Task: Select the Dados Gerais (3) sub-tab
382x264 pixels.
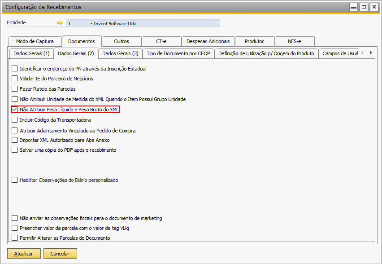Action: 120,53
